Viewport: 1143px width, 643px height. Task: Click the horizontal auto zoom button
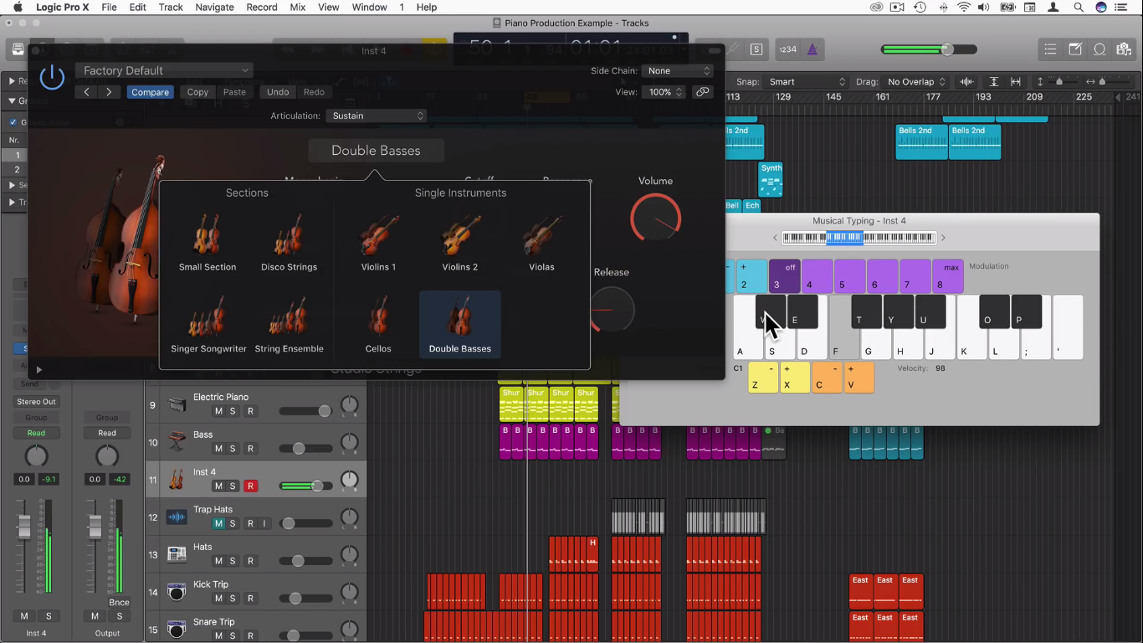pyautogui.click(x=1016, y=82)
